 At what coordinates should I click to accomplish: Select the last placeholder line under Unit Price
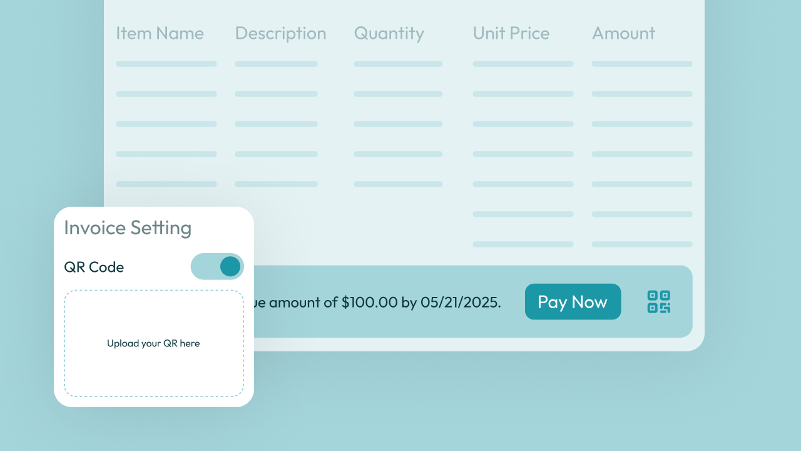coord(523,244)
